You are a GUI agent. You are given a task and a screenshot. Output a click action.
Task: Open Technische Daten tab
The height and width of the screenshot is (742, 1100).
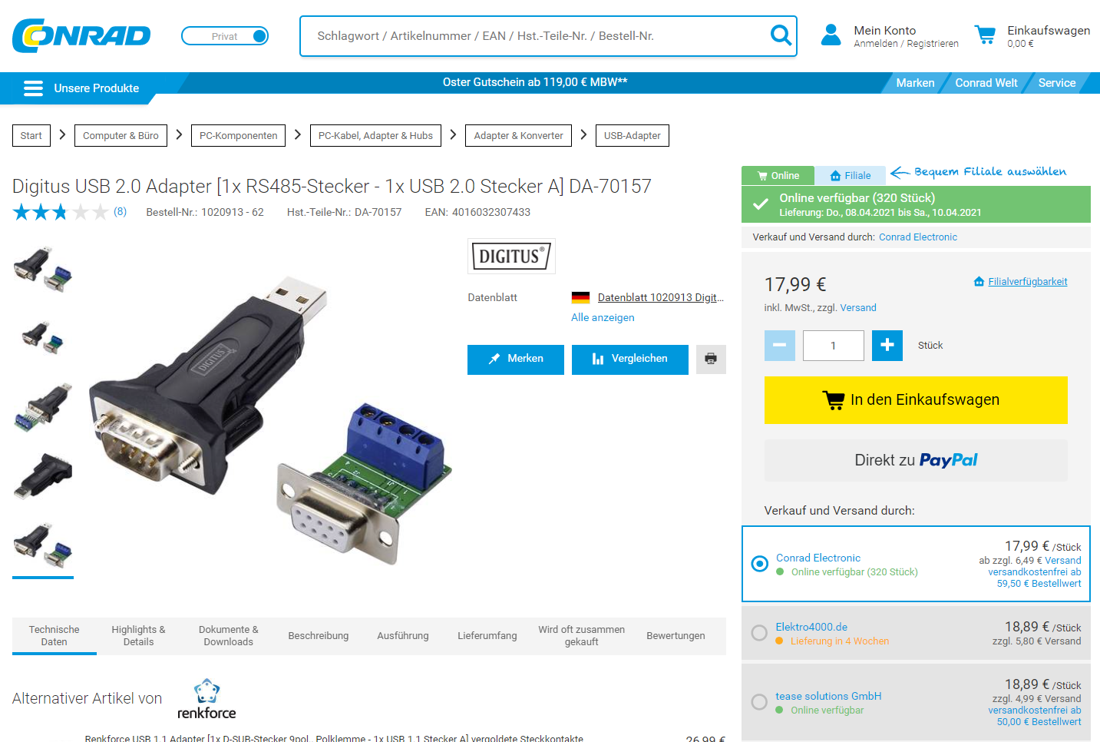(x=55, y=636)
